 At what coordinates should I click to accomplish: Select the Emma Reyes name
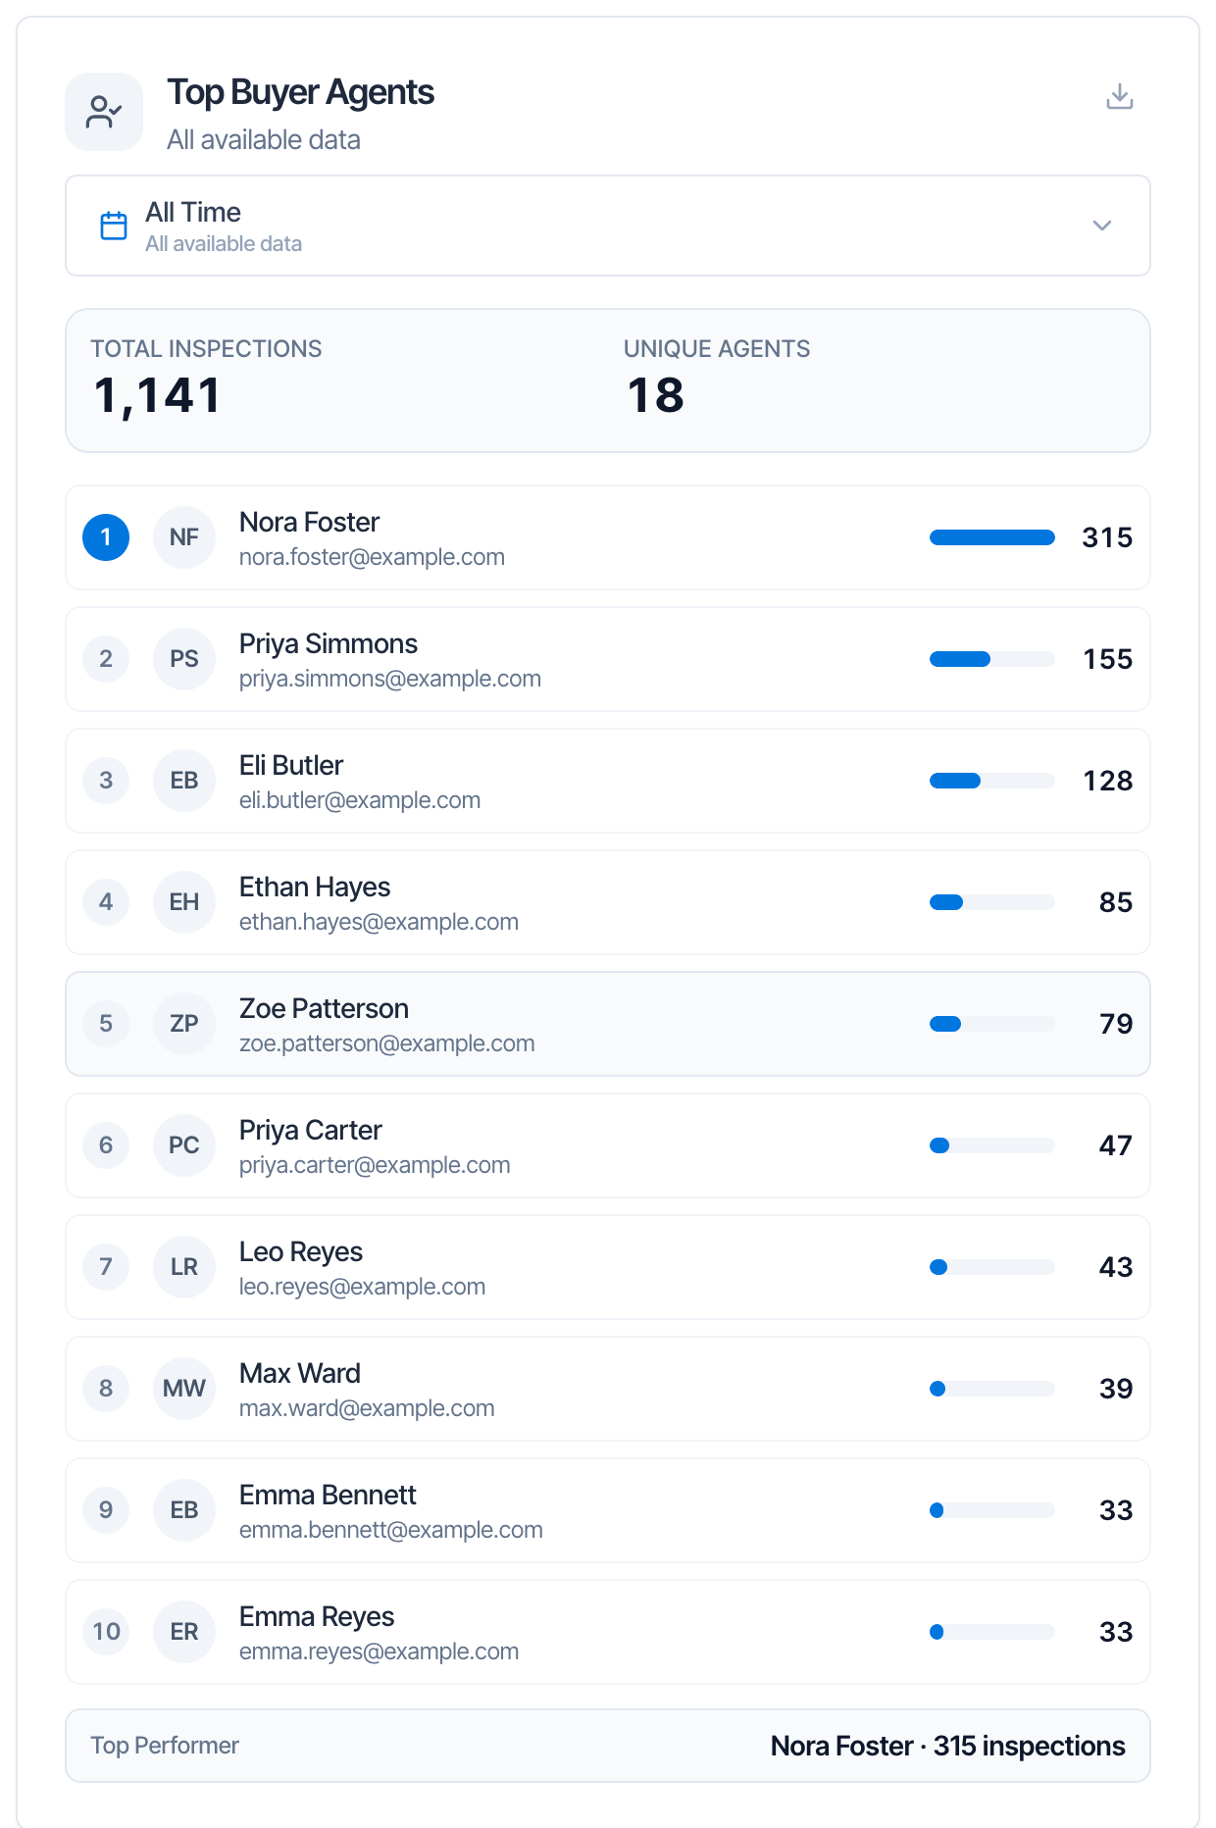point(317,1617)
